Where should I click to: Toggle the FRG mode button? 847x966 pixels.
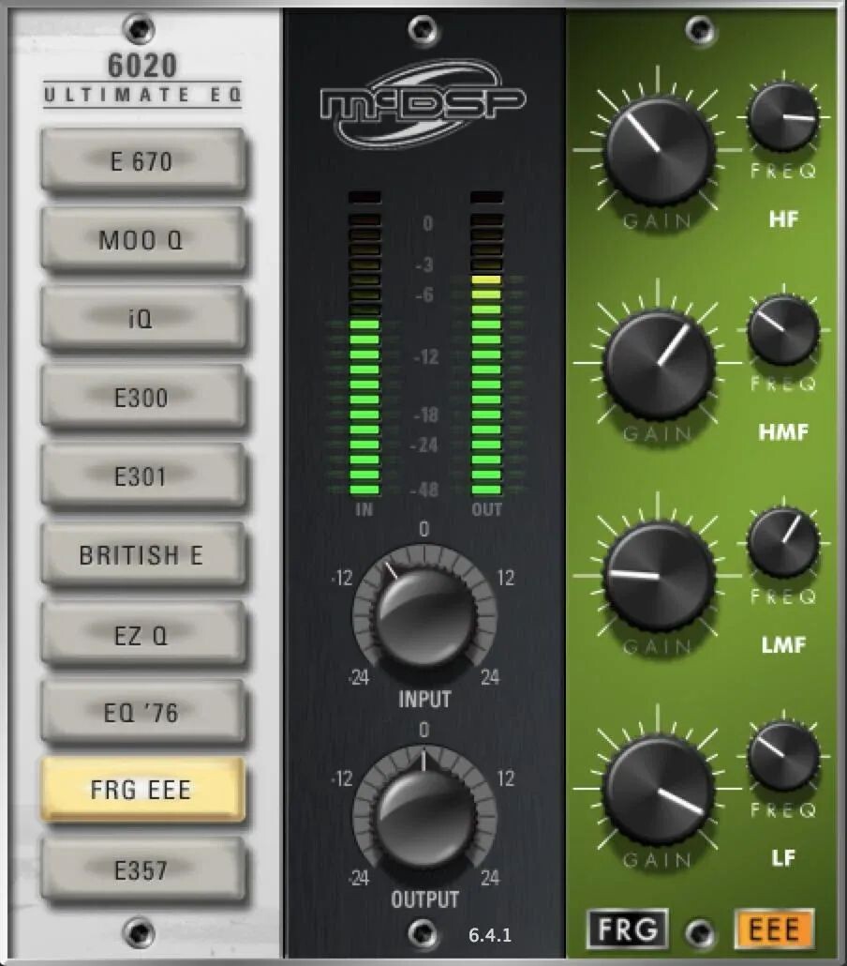point(627,928)
